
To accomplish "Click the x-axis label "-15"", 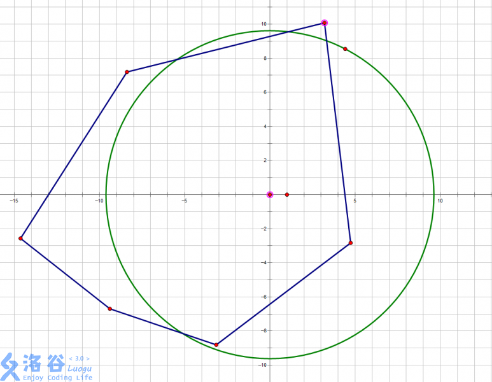I will [13, 201].
